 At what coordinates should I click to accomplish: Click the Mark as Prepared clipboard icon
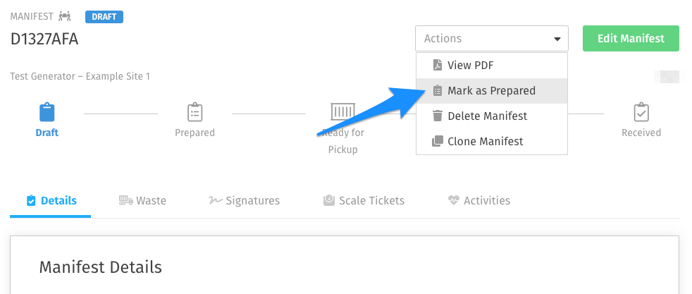[x=437, y=90]
